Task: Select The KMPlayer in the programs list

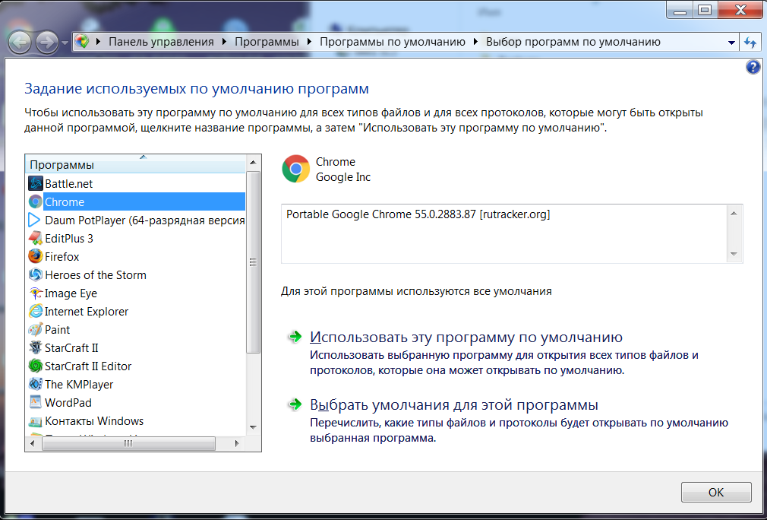Action: pyautogui.click(x=136, y=384)
